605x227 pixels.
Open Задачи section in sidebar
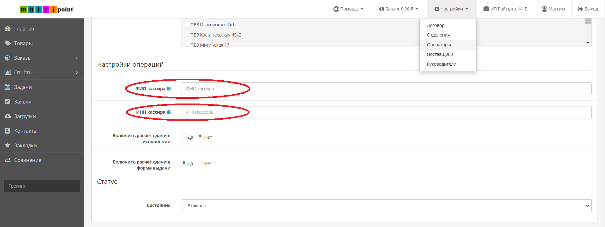click(x=42, y=87)
